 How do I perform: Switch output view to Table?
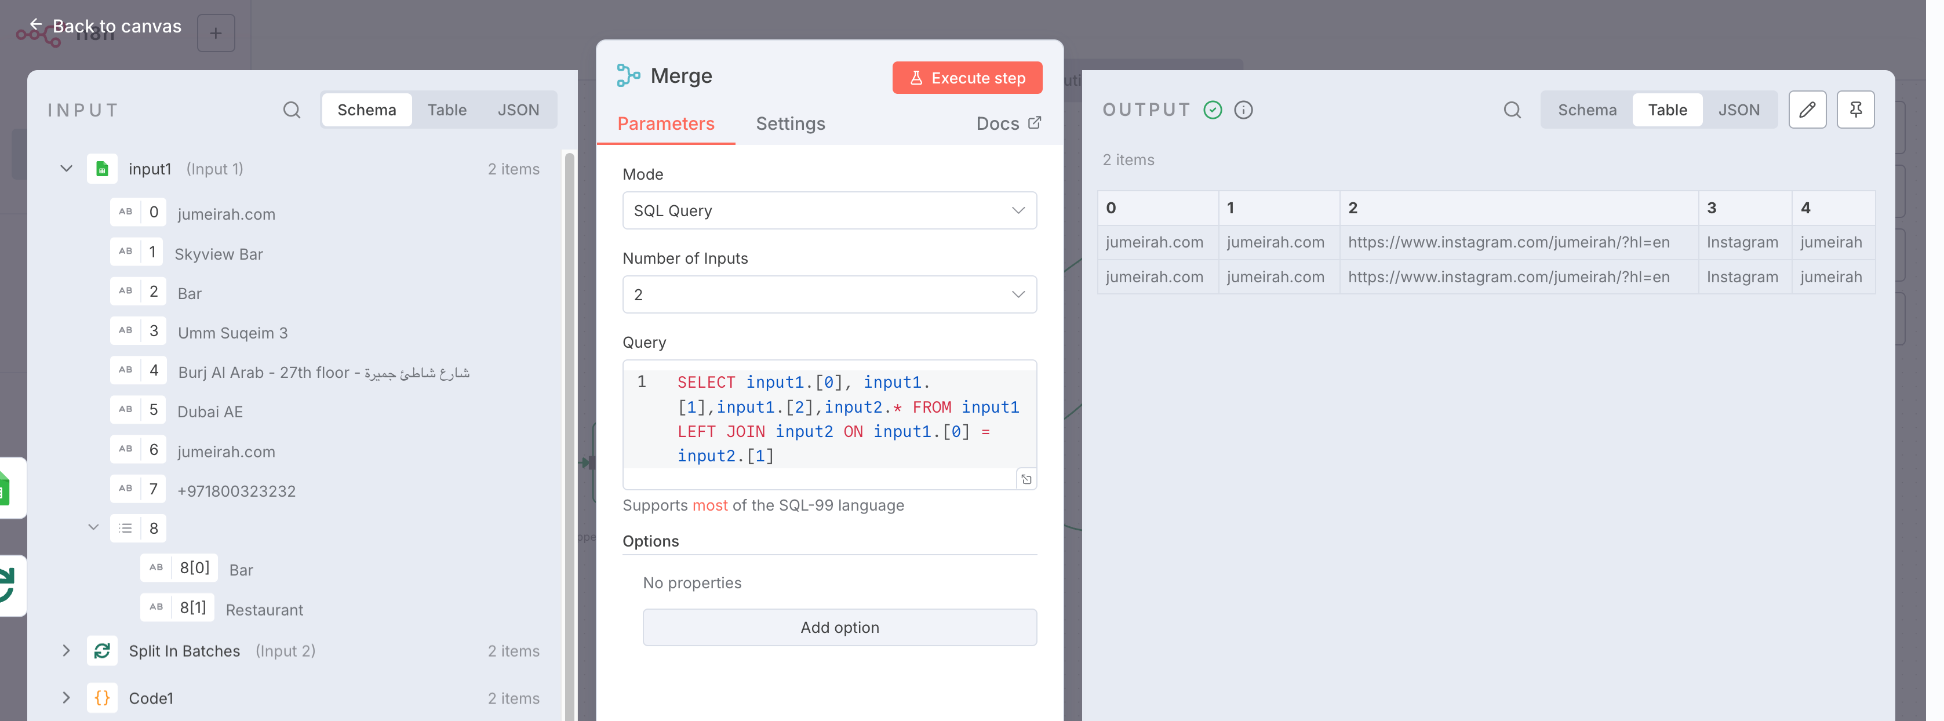point(1667,110)
